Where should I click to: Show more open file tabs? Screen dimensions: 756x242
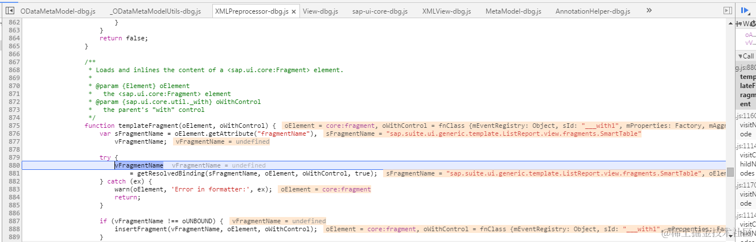[649, 10]
